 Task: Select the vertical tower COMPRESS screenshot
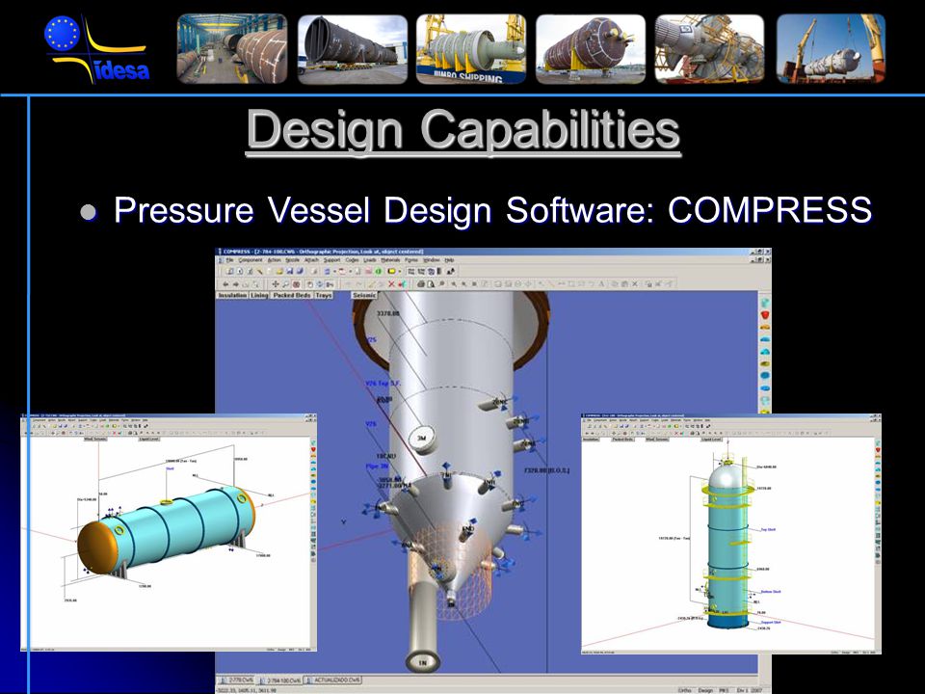[731, 534]
